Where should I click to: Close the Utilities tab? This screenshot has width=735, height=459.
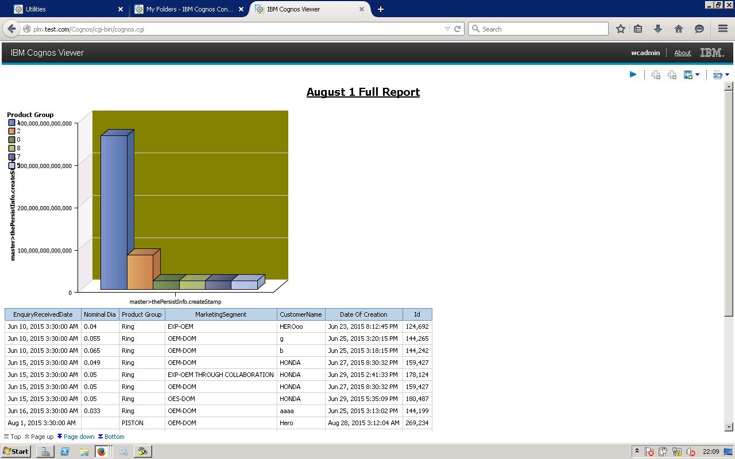[121, 9]
